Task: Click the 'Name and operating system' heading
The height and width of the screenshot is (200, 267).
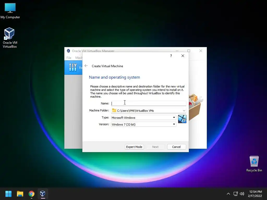Action: (x=114, y=77)
